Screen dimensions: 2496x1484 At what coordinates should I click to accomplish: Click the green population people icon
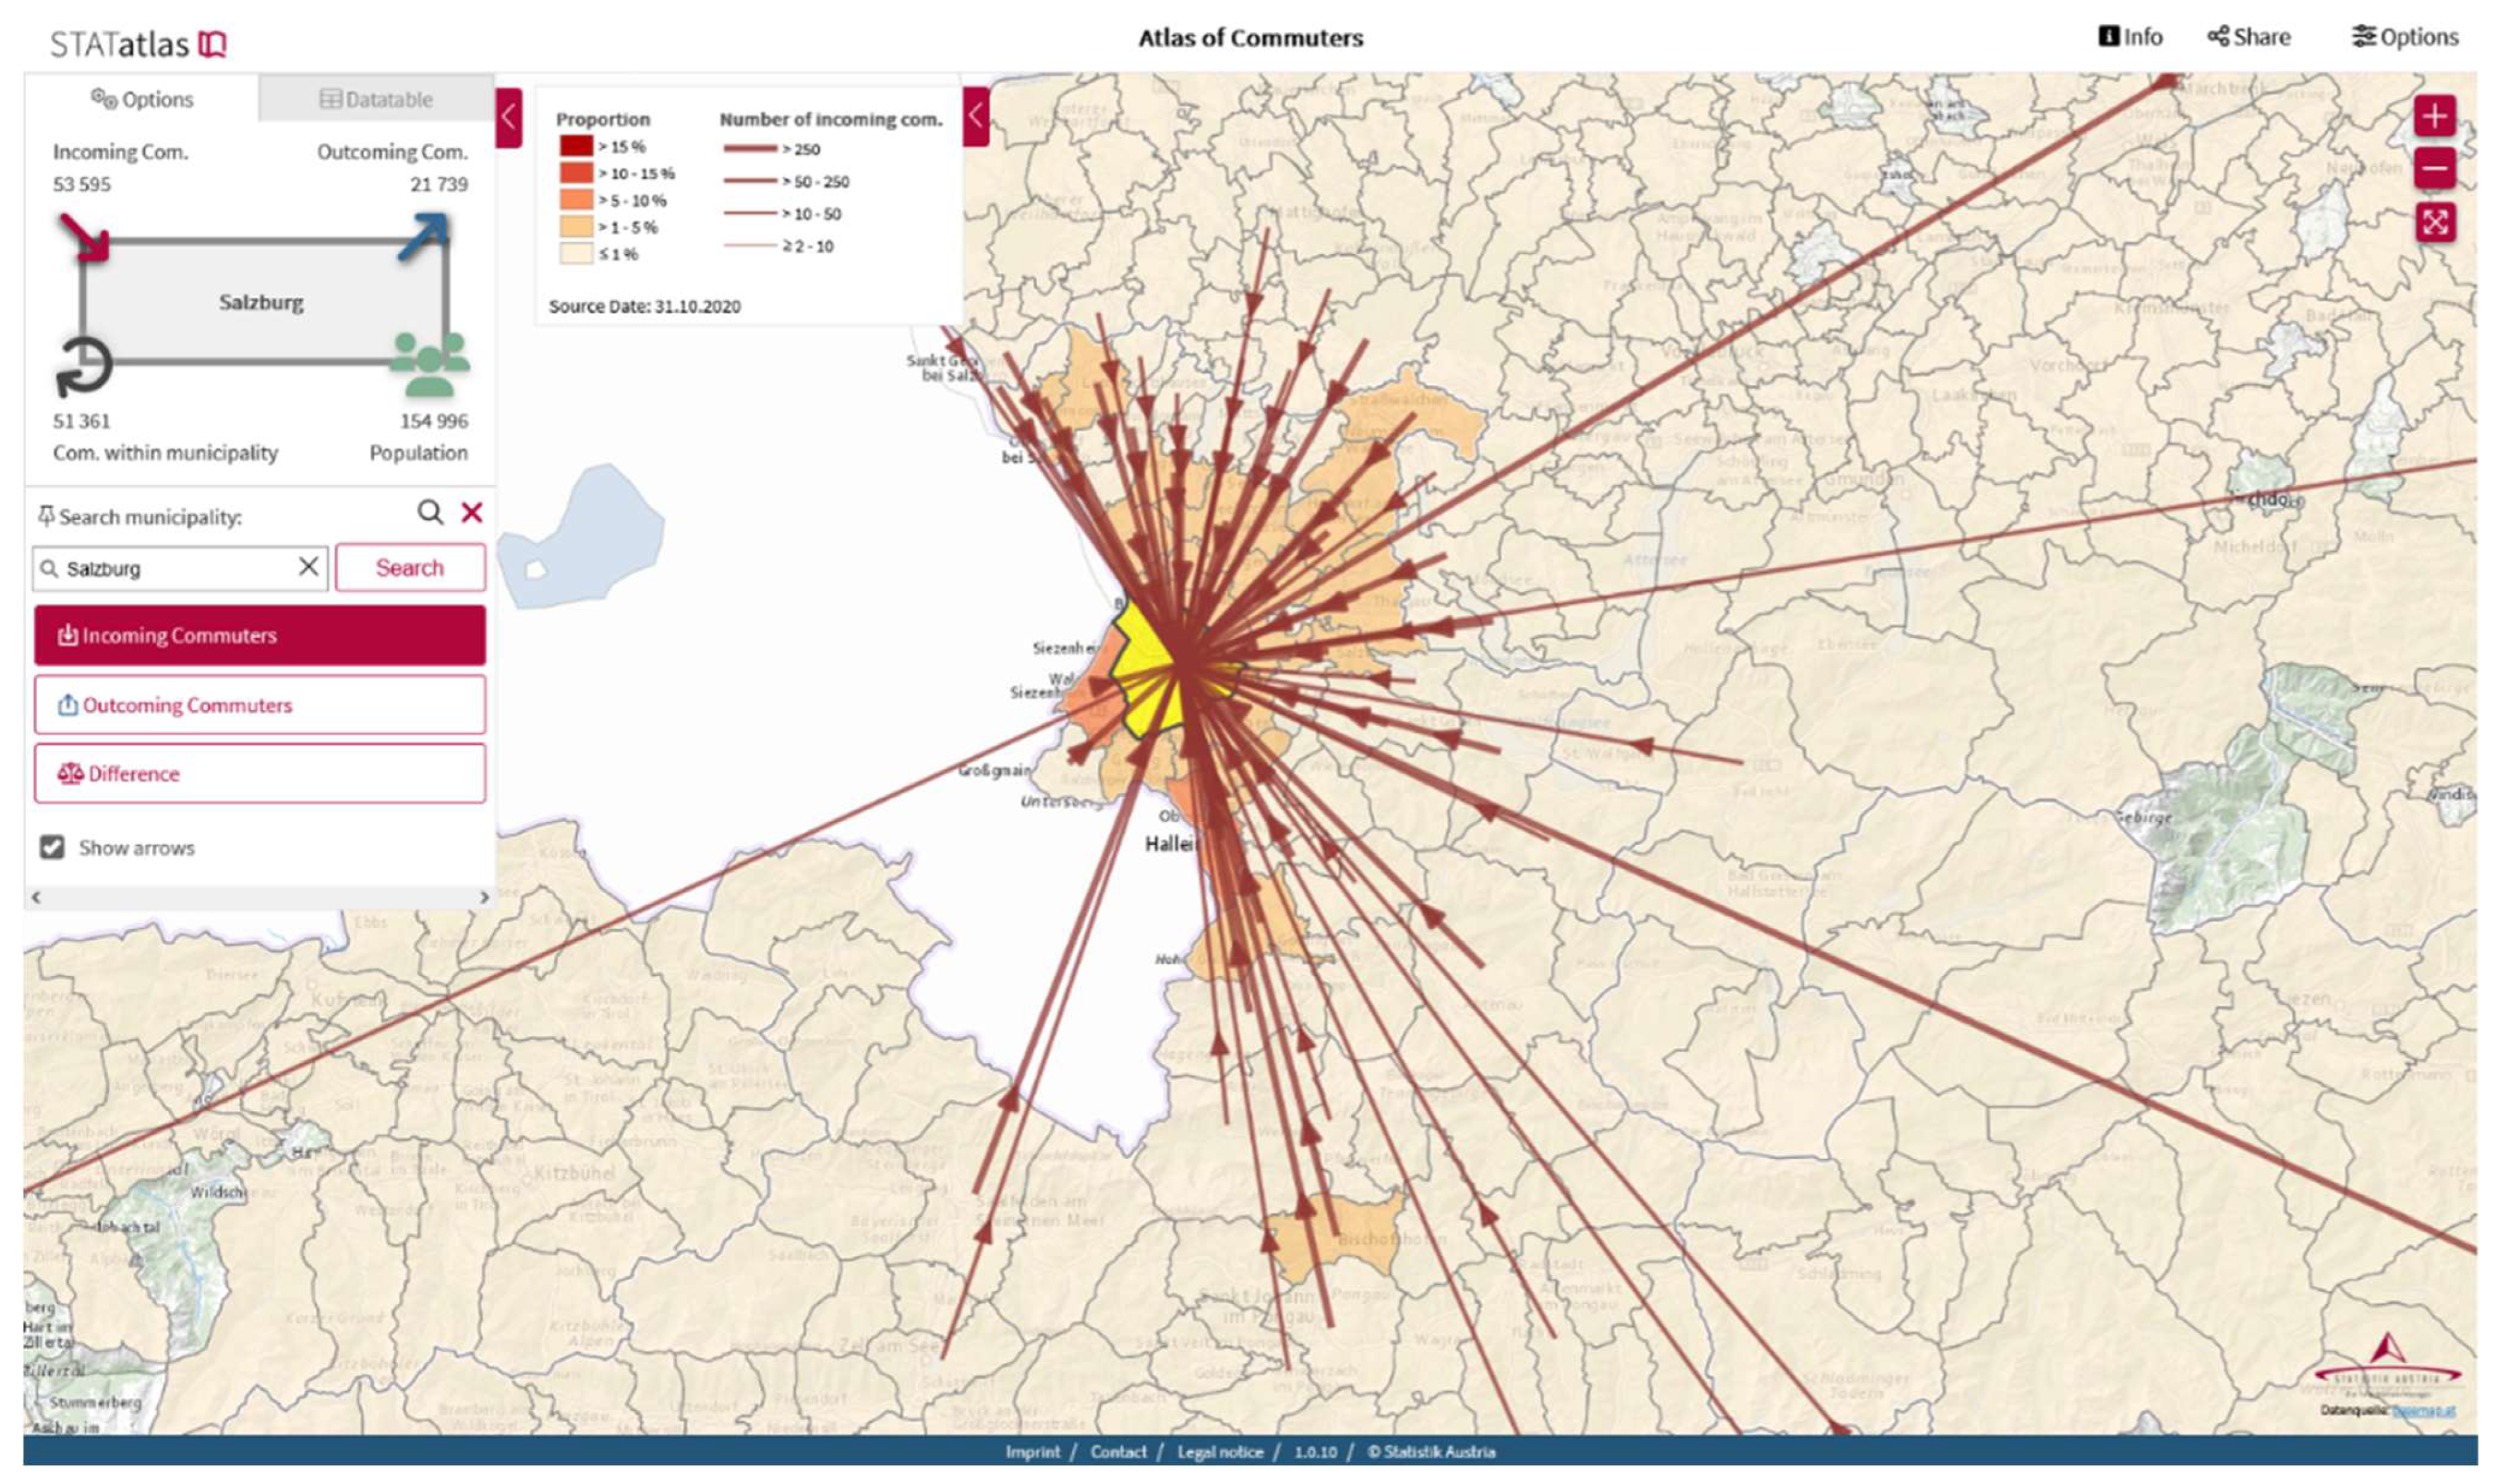[x=429, y=365]
